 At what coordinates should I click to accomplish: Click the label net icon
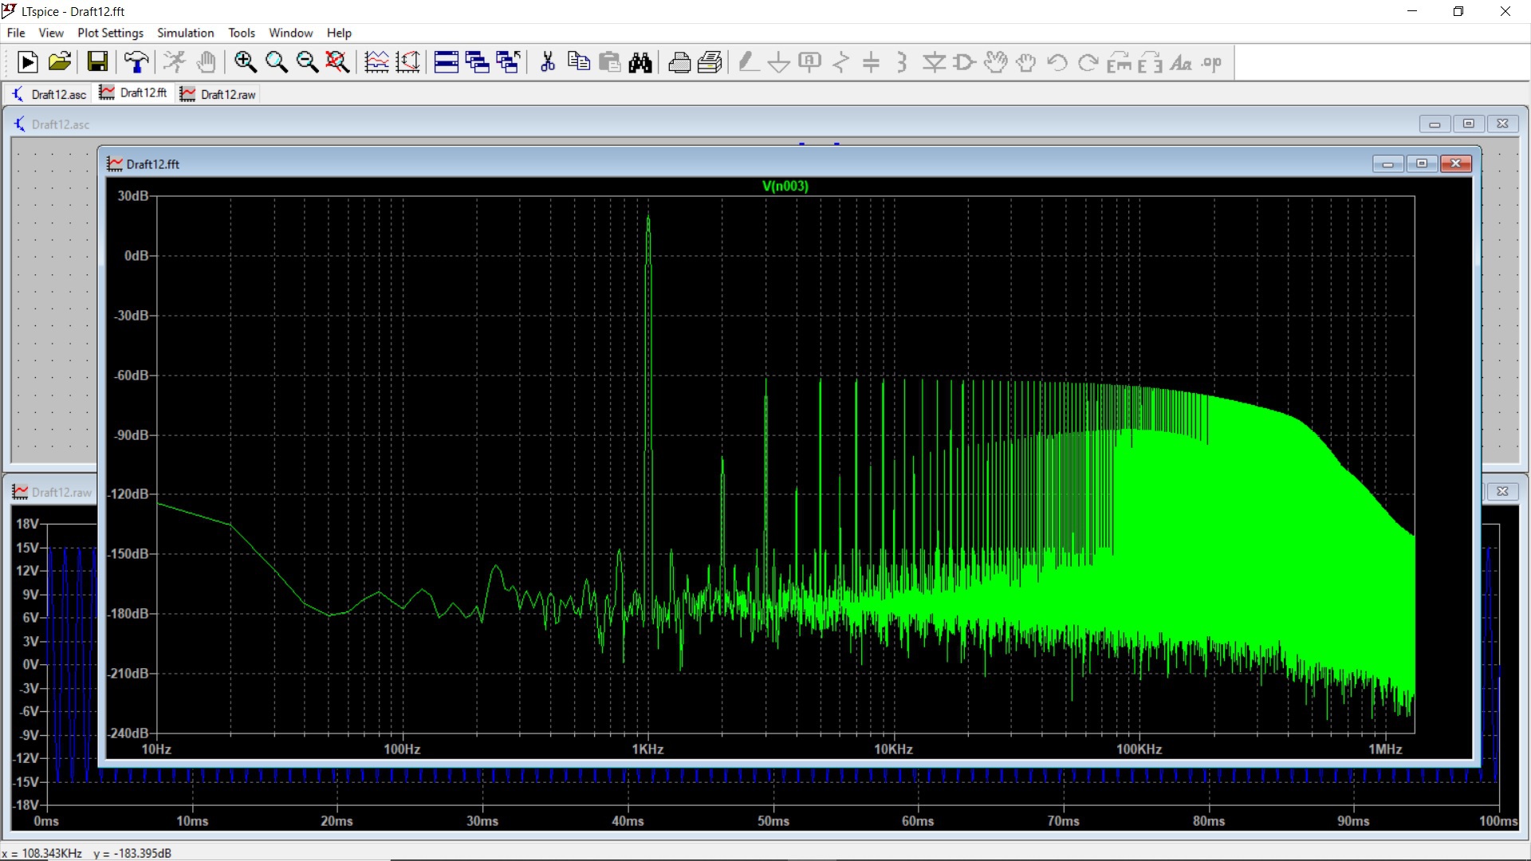pos(809,62)
